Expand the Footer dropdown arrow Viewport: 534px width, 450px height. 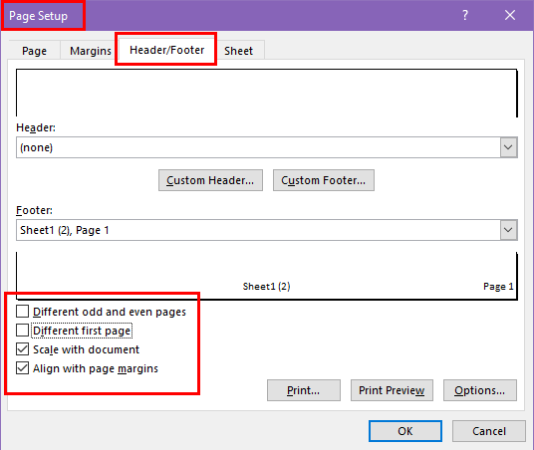(x=508, y=230)
